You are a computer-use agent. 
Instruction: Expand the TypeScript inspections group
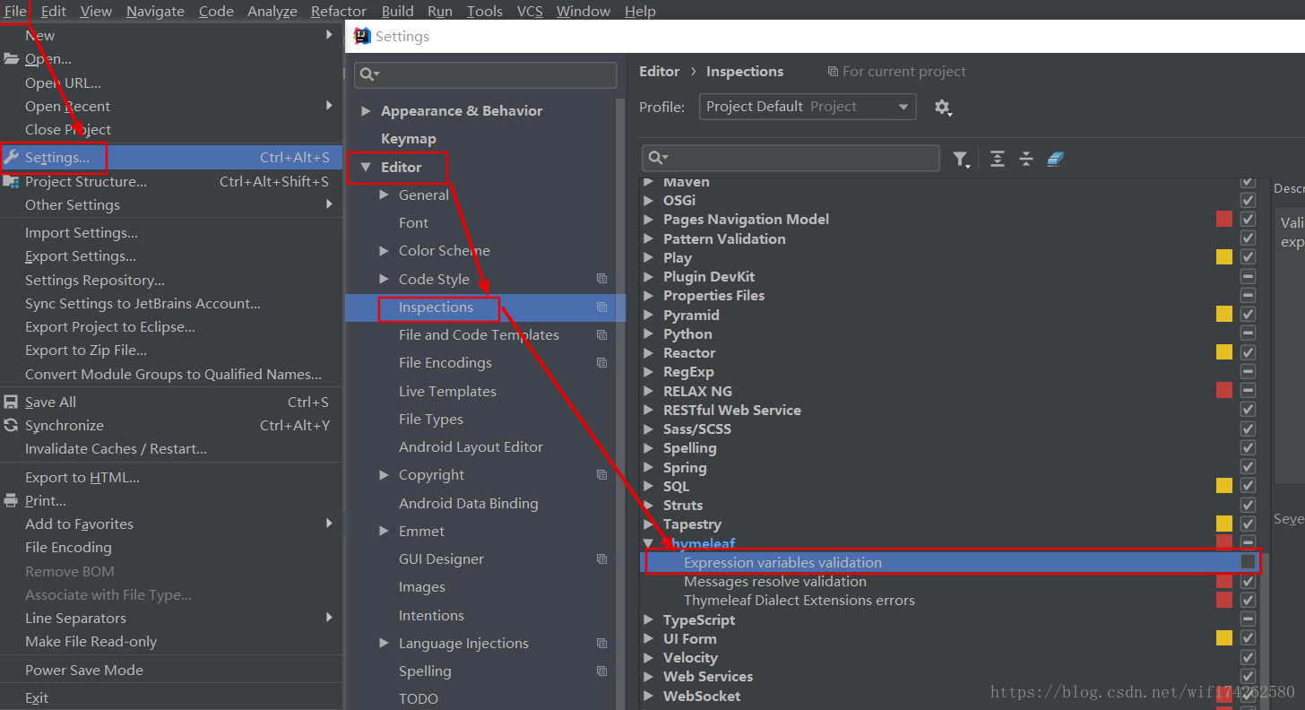coord(649,619)
